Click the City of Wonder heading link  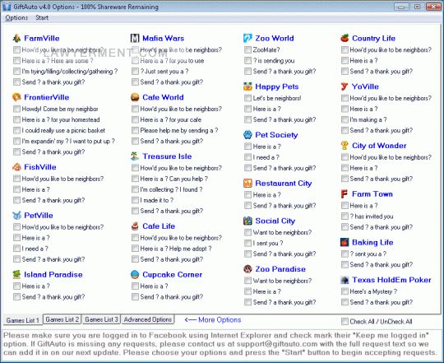pos(379,146)
